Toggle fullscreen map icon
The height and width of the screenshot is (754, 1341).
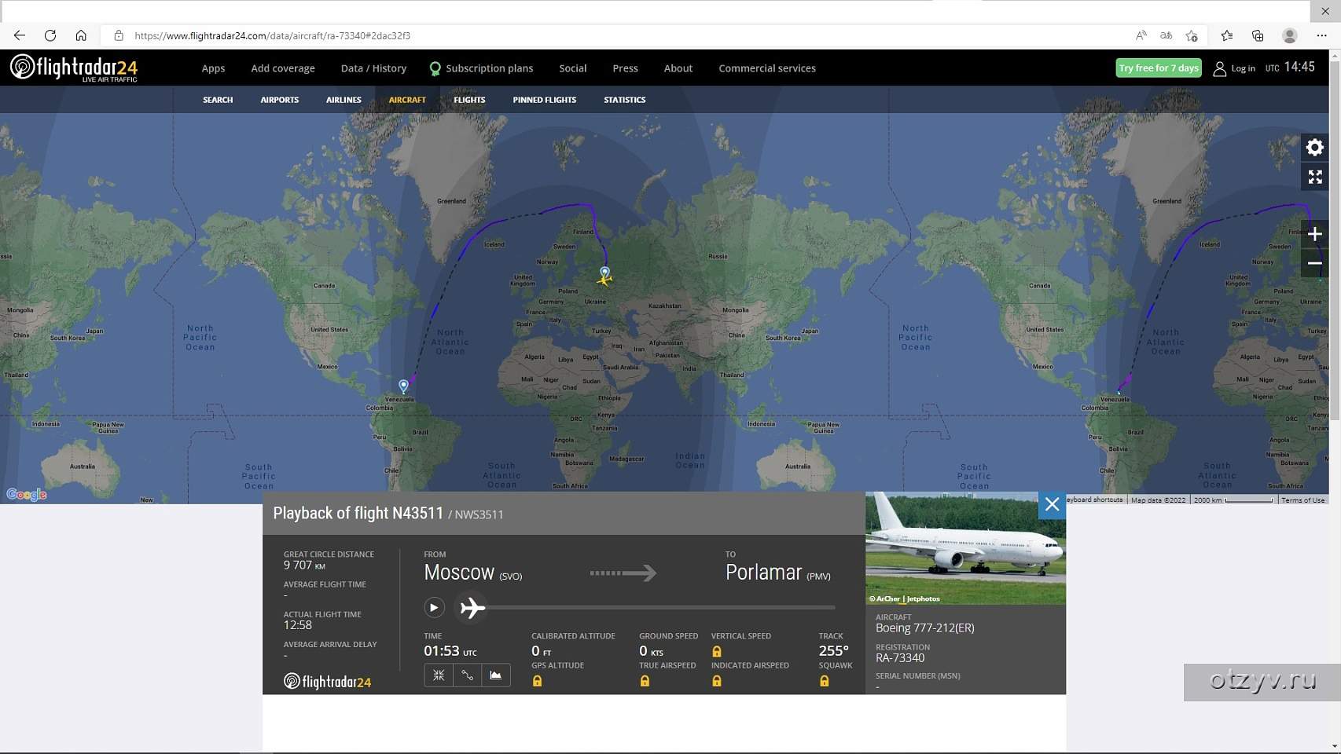tap(1315, 177)
